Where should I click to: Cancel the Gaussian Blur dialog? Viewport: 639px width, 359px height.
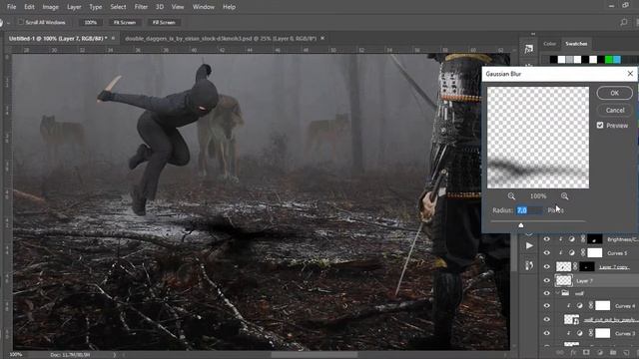(615, 110)
